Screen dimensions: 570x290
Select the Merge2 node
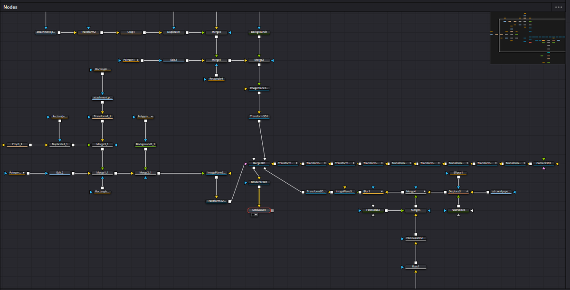259,60
